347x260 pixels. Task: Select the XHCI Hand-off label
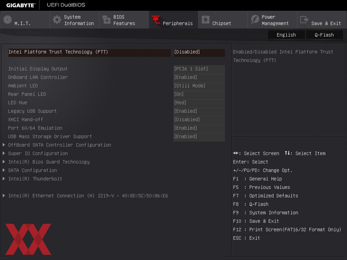tap(26, 120)
